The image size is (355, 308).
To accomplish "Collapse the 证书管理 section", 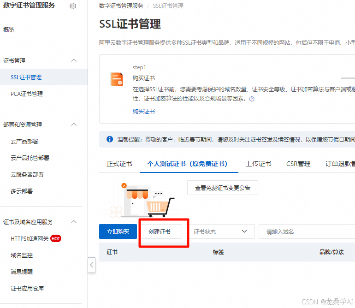I will point(74,60).
